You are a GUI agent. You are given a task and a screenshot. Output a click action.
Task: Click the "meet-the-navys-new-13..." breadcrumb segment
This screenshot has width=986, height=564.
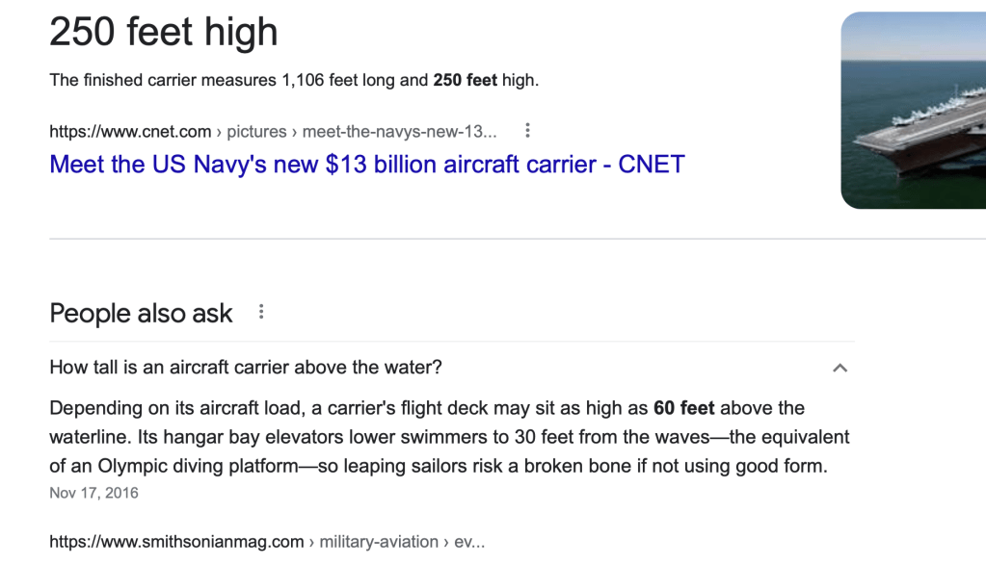[400, 132]
